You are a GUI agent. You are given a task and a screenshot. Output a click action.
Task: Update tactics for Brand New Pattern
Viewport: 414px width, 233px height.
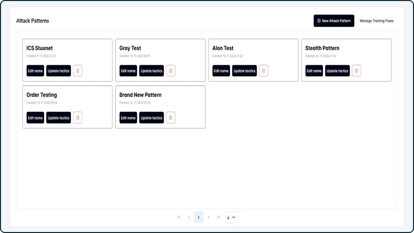pyautogui.click(x=152, y=117)
